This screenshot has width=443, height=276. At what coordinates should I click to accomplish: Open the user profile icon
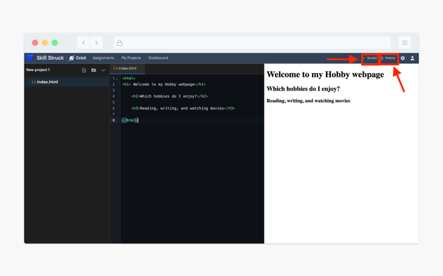[x=412, y=58]
